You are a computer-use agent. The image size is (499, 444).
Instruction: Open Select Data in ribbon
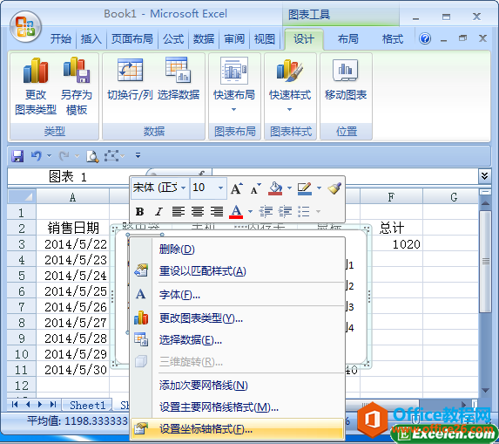179,79
